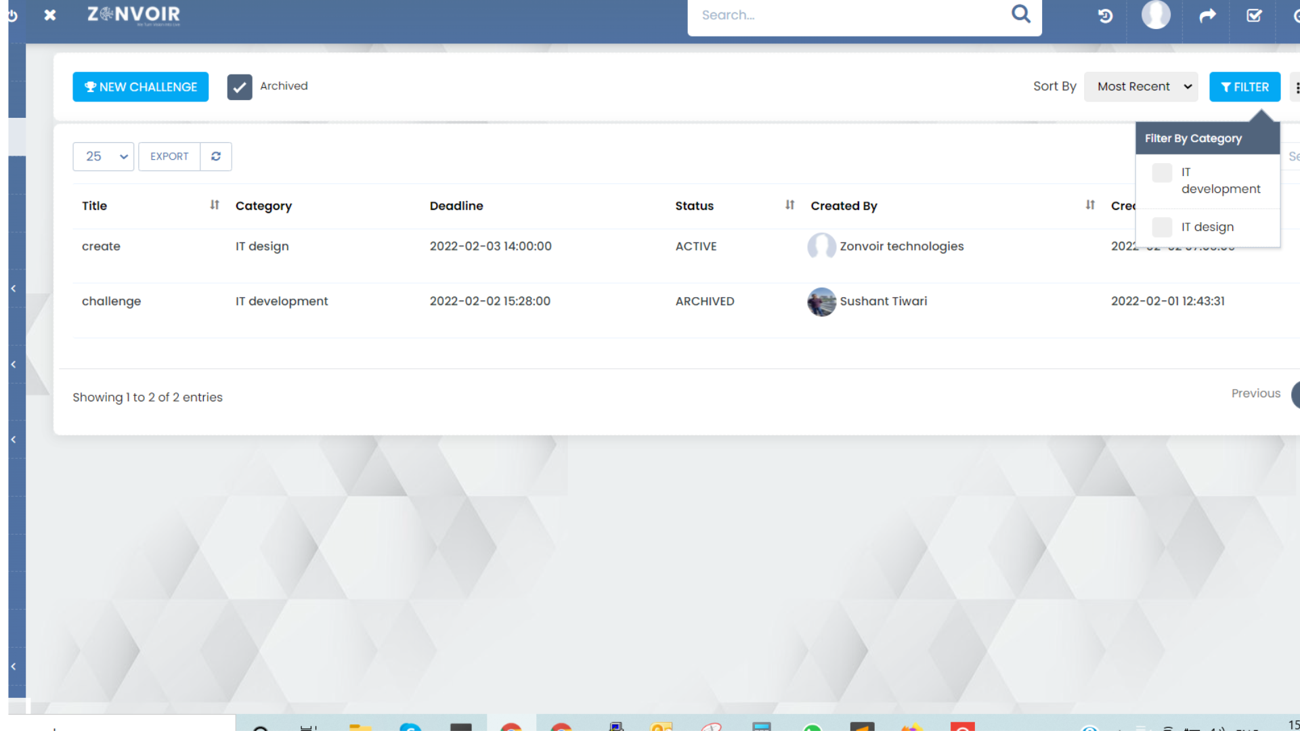Click the Previous pagination link
Screen dimensions: 1300x731
[x=1255, y=393]
